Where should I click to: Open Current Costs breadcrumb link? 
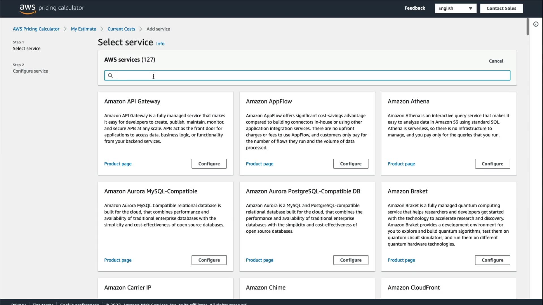coord(121,29)
